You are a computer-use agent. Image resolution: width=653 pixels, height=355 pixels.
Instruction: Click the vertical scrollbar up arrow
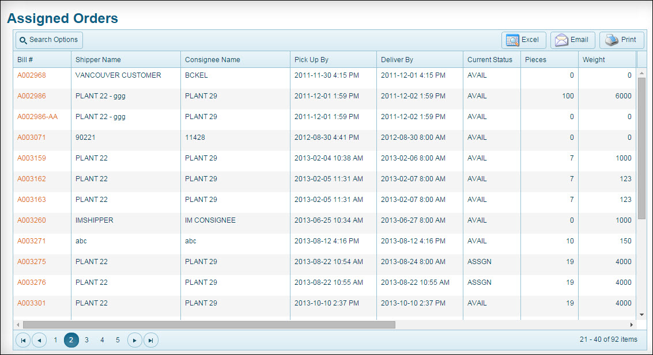point(641,72)
